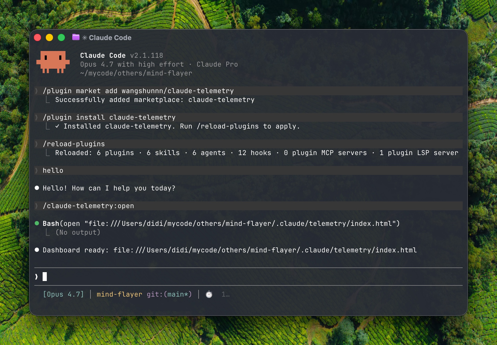Click the "(No output)" result text

click(x=78, y=232)
